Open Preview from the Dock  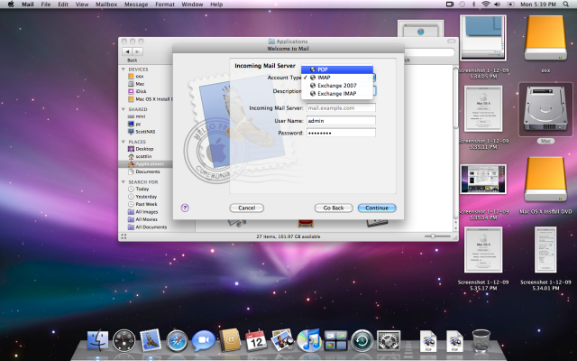pos(282,340)
